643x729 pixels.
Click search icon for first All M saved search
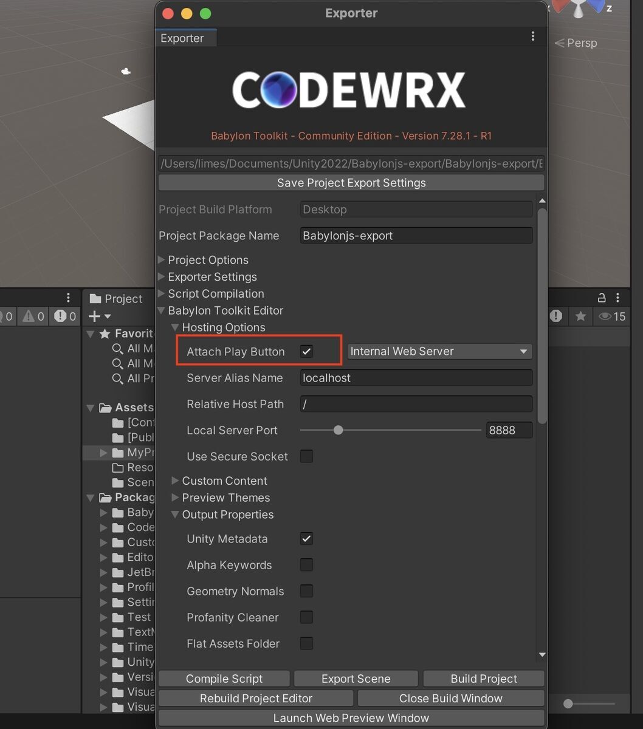(118, 349)
